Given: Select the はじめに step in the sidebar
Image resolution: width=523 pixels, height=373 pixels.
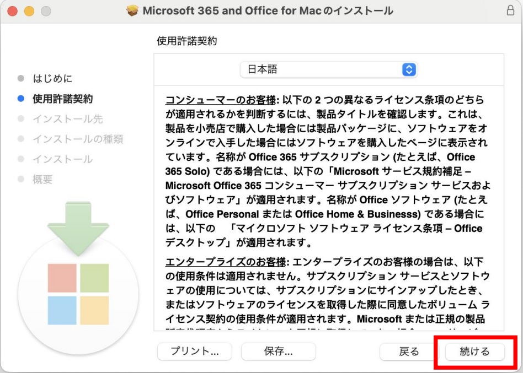Looking at the screenshot, I should click(52, 79).
